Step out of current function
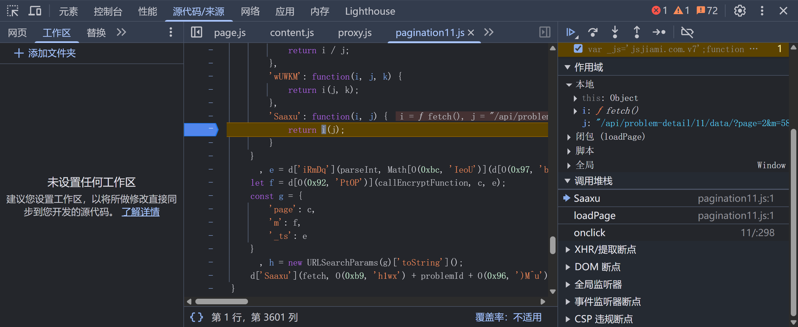 point(637,32)
